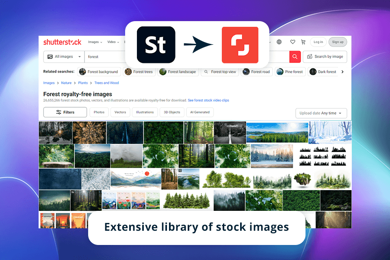Click the Forest background thumbnail circle
The width and height of the screenshot is (390, 260).
point(82,71)
